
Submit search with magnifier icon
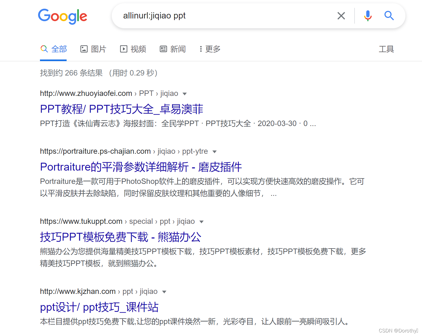[x=389, y=16]
